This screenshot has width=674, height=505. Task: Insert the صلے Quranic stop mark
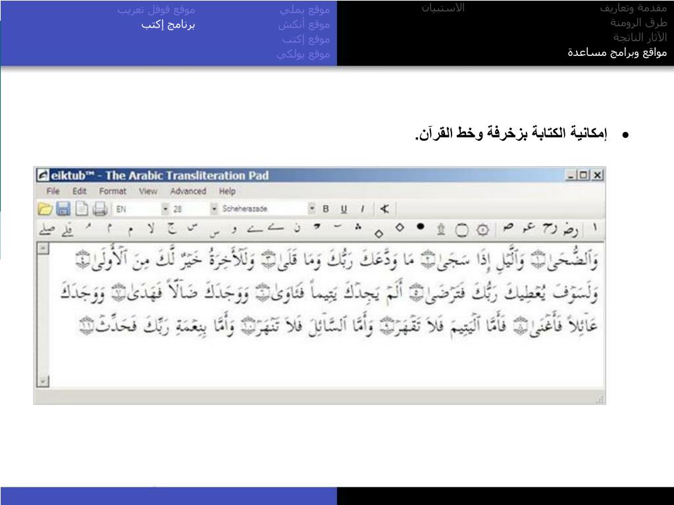tap(47, 229)
